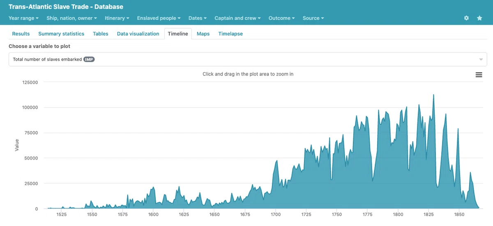Image resolution: width=493 pixels, height=226 pixels.
Task: Expand the Ship, nation, owner dropdown
Action: (x=72, y=18)
